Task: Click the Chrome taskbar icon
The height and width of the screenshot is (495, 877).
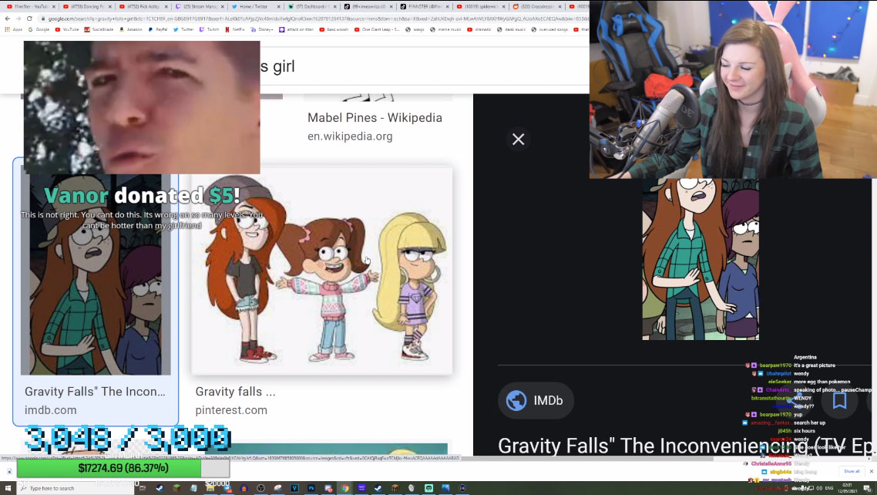Action: point(345,488)
